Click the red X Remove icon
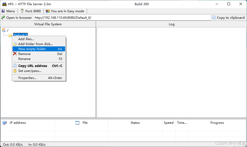 tap(15, 54)
